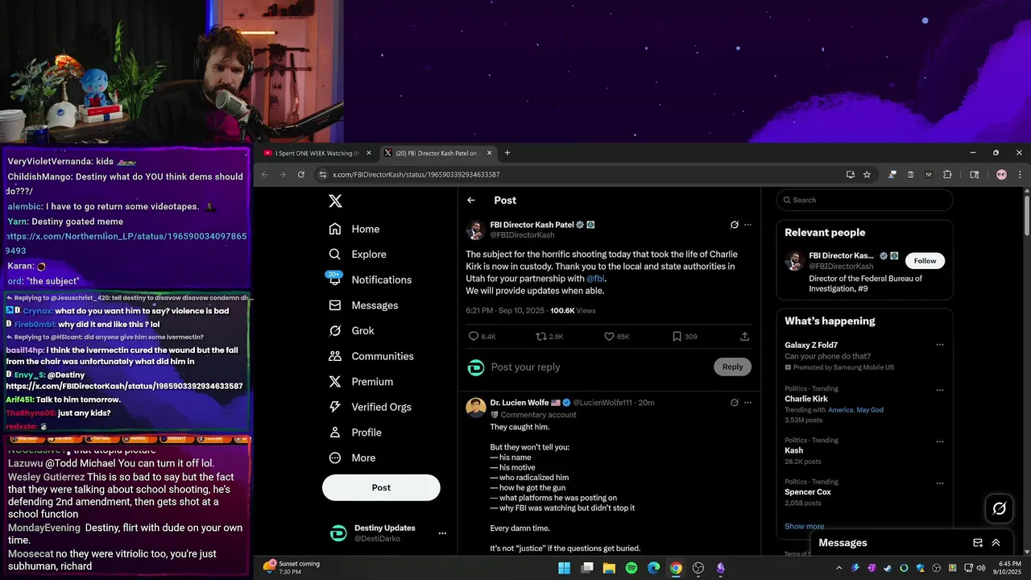Open Spotify from the taskbar
Viewport: 1031px width, 580px height.
(631, 568)
